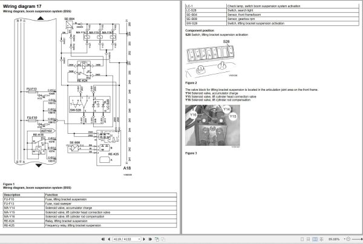Click 'Y15 Solenoid valve, lift cylinder head connection valve' line
363x244 pixels.
point(221,97)
